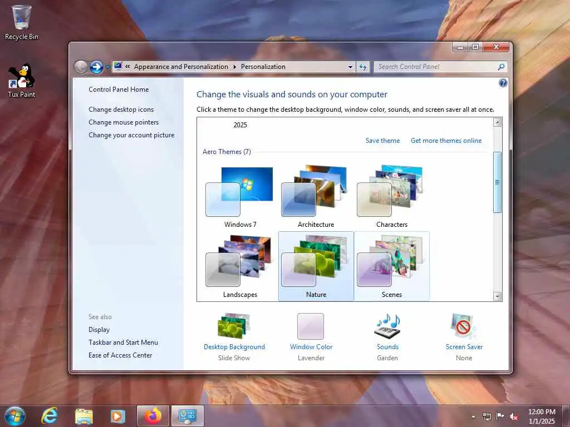Click the Show desktop strip
Screen dimensions: 570x427
pos(567,416)
